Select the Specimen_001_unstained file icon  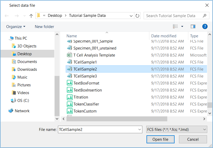pyautogui.click(x=70, y=48)
